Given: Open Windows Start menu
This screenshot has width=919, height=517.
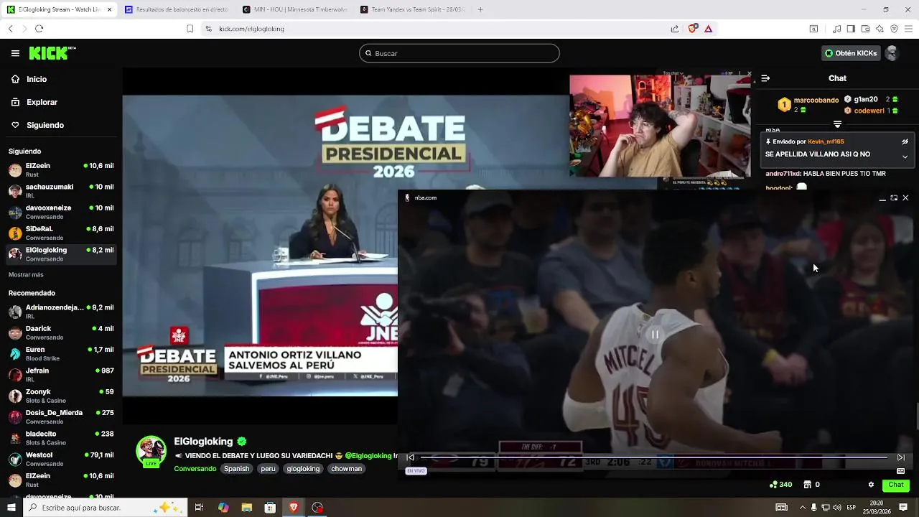Looking at the screenshot, I should click(11, 508).
